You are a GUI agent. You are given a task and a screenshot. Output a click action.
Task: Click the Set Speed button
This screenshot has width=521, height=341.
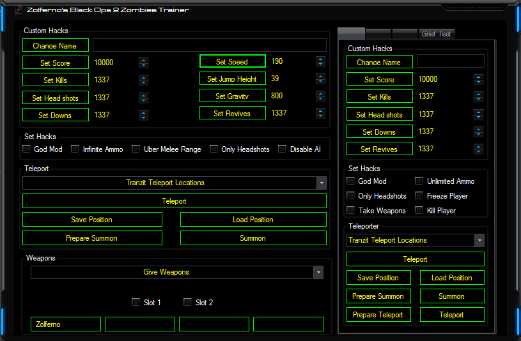point(233,61)
